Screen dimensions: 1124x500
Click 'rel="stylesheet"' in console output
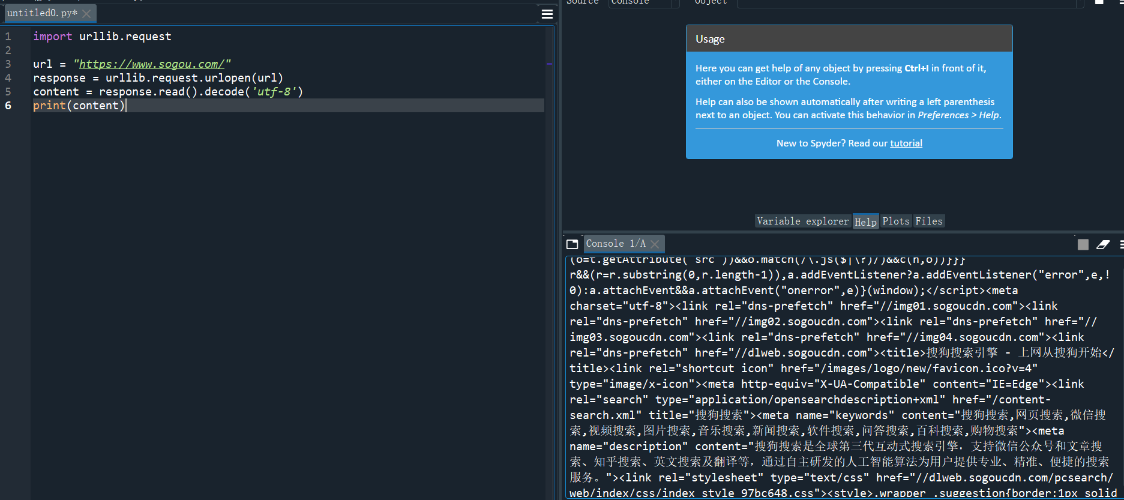711,478
